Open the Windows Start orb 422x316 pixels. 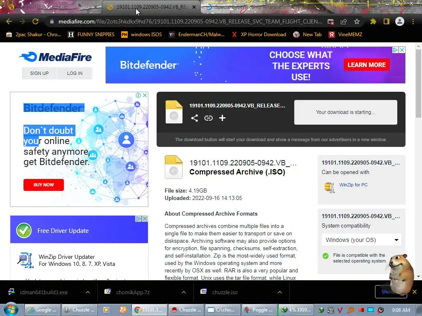click(11, 309)
